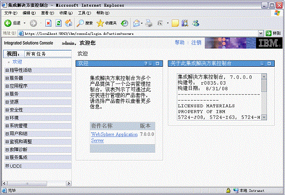Expand the 环境 tree node
Image resolution: width=285 pixels, height=195 pixels.
coord(7,118)
